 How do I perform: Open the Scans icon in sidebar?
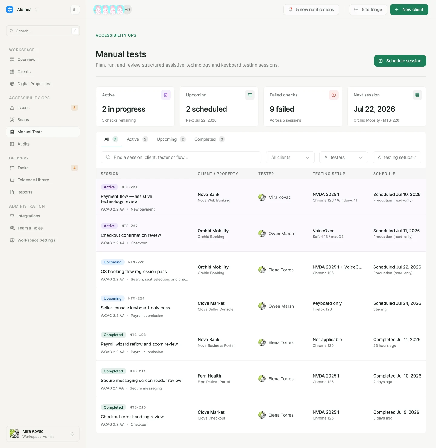point(12,120)
